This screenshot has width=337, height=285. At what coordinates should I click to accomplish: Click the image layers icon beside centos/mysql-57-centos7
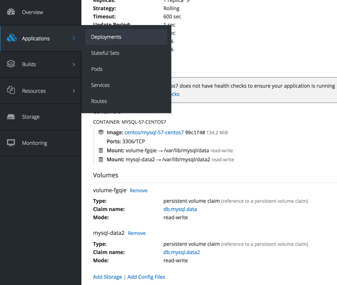click(101, 132)
